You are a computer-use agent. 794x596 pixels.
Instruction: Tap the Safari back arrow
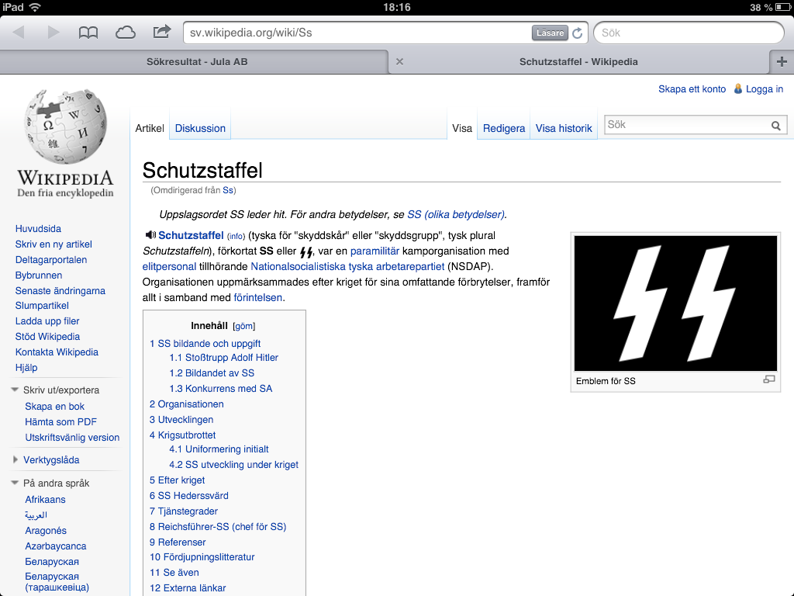pos(19,33)
